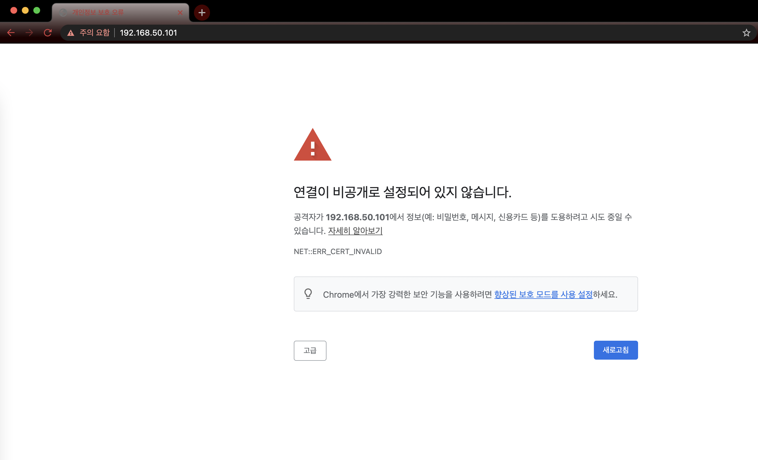Bookmark page with star icon
This screenshot has height=460, width=758.
tap(746, 33)
